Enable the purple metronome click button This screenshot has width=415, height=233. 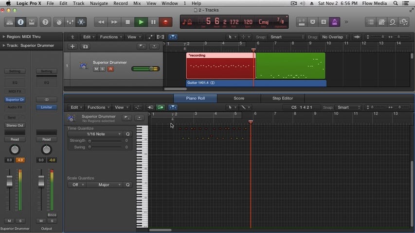coord(335,22)
